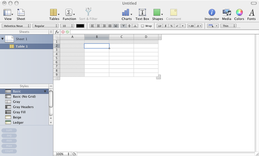The height and width of the screenshot is (156, 259).
Task: Apply the Beige table style
Action: point(24,117)
